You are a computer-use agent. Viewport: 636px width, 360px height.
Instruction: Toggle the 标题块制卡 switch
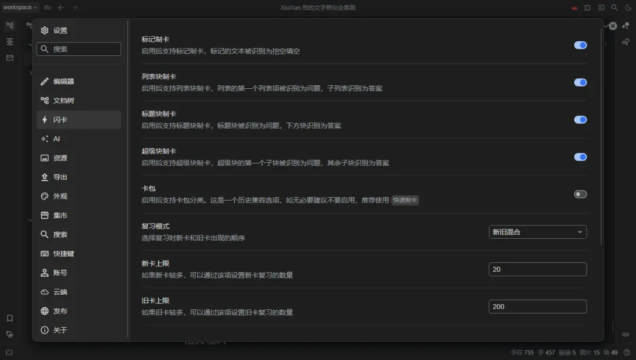click(x=581, y=119)
